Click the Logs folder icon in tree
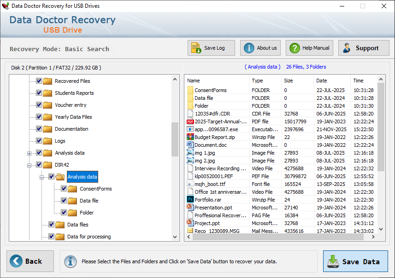 tap(47, 141)
